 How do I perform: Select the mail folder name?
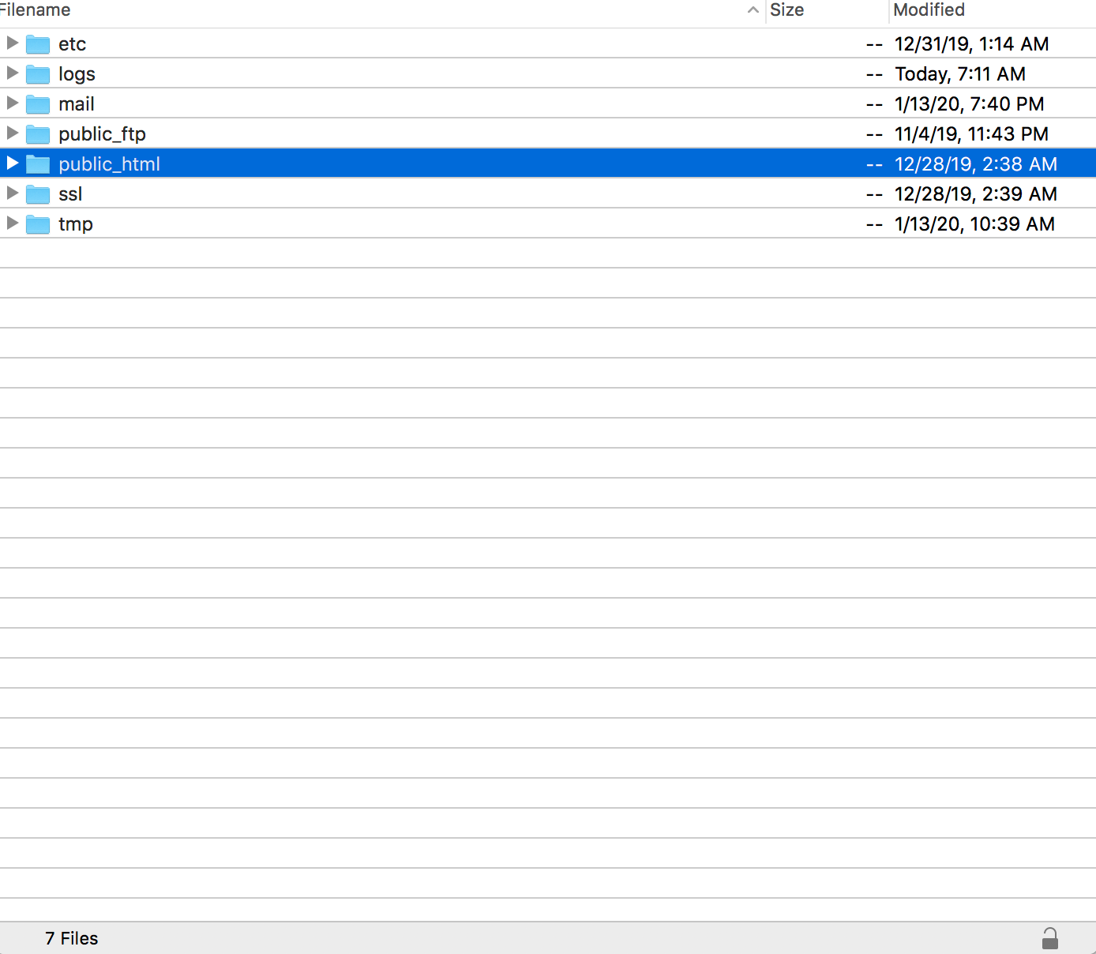click(x=76, y=104)
